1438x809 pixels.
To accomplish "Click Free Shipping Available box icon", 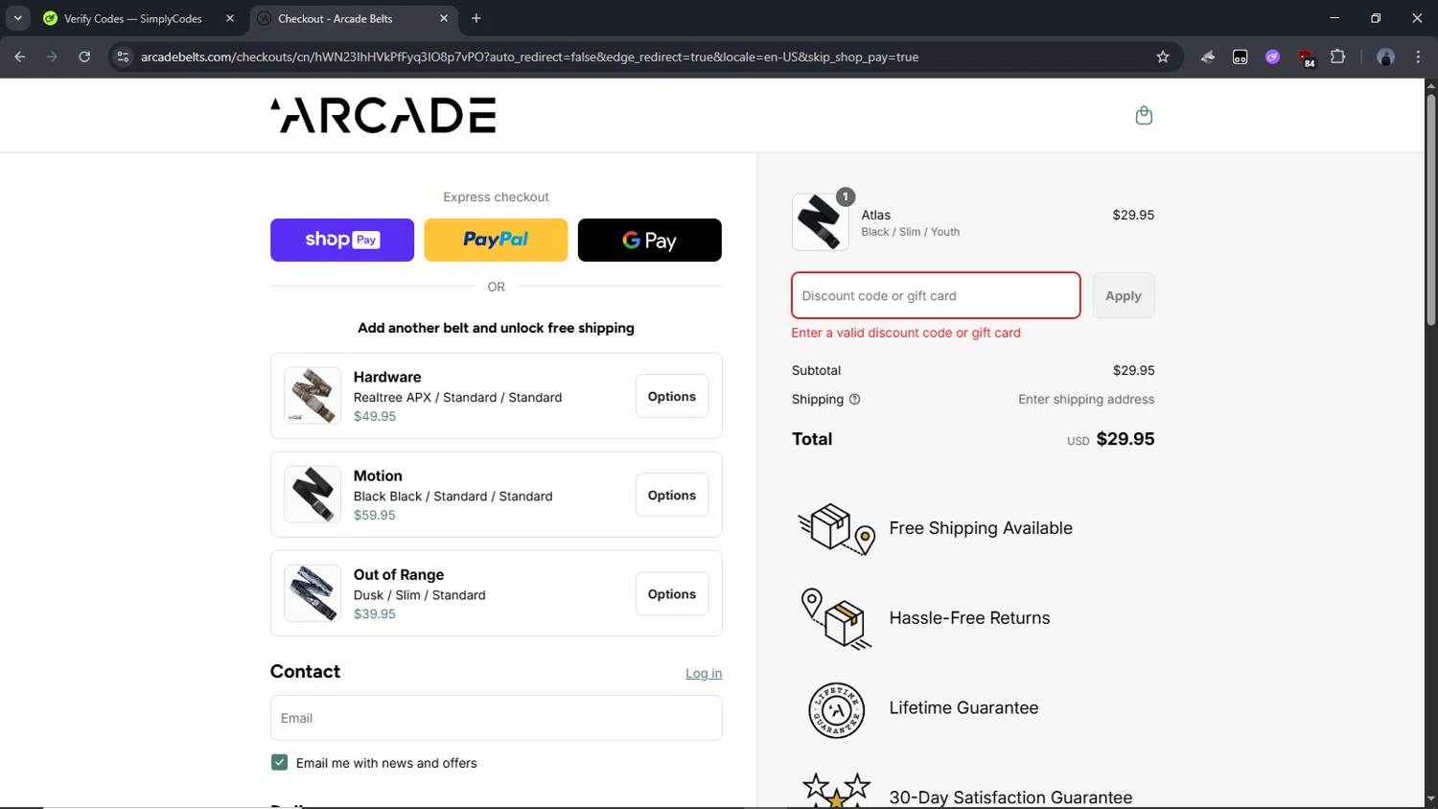I will coord(837,528).
